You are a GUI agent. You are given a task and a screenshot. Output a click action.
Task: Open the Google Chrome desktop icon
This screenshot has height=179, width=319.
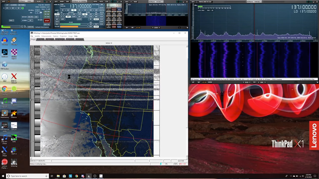tap(4, 89)
